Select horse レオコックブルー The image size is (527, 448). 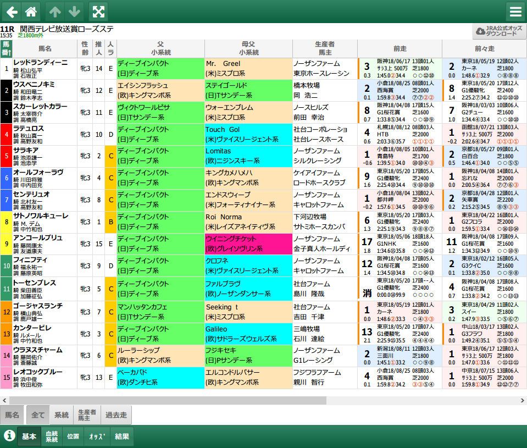[37, 372]
